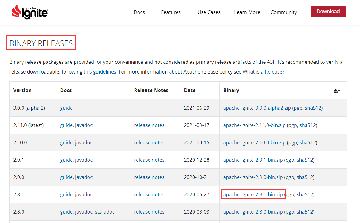
Task: Open the javadoc link for version 2.8.0
Action: point(84,212)
